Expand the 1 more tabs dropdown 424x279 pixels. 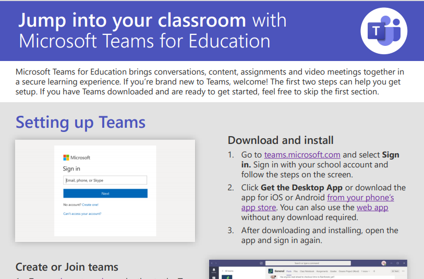pos(365,271)
